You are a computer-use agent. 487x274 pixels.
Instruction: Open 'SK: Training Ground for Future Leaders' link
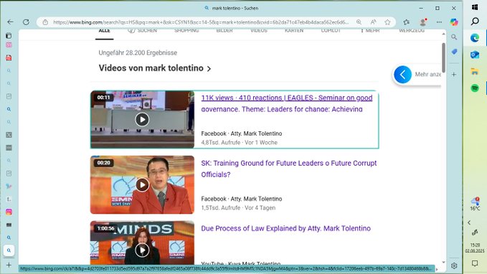(x=289, y=169)
